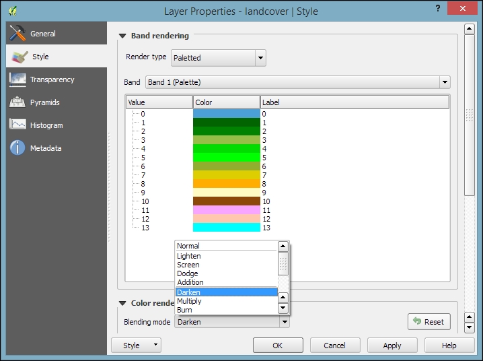Open the Style menu button at bottom
The image size is (483, 361).
coord(136,346)
